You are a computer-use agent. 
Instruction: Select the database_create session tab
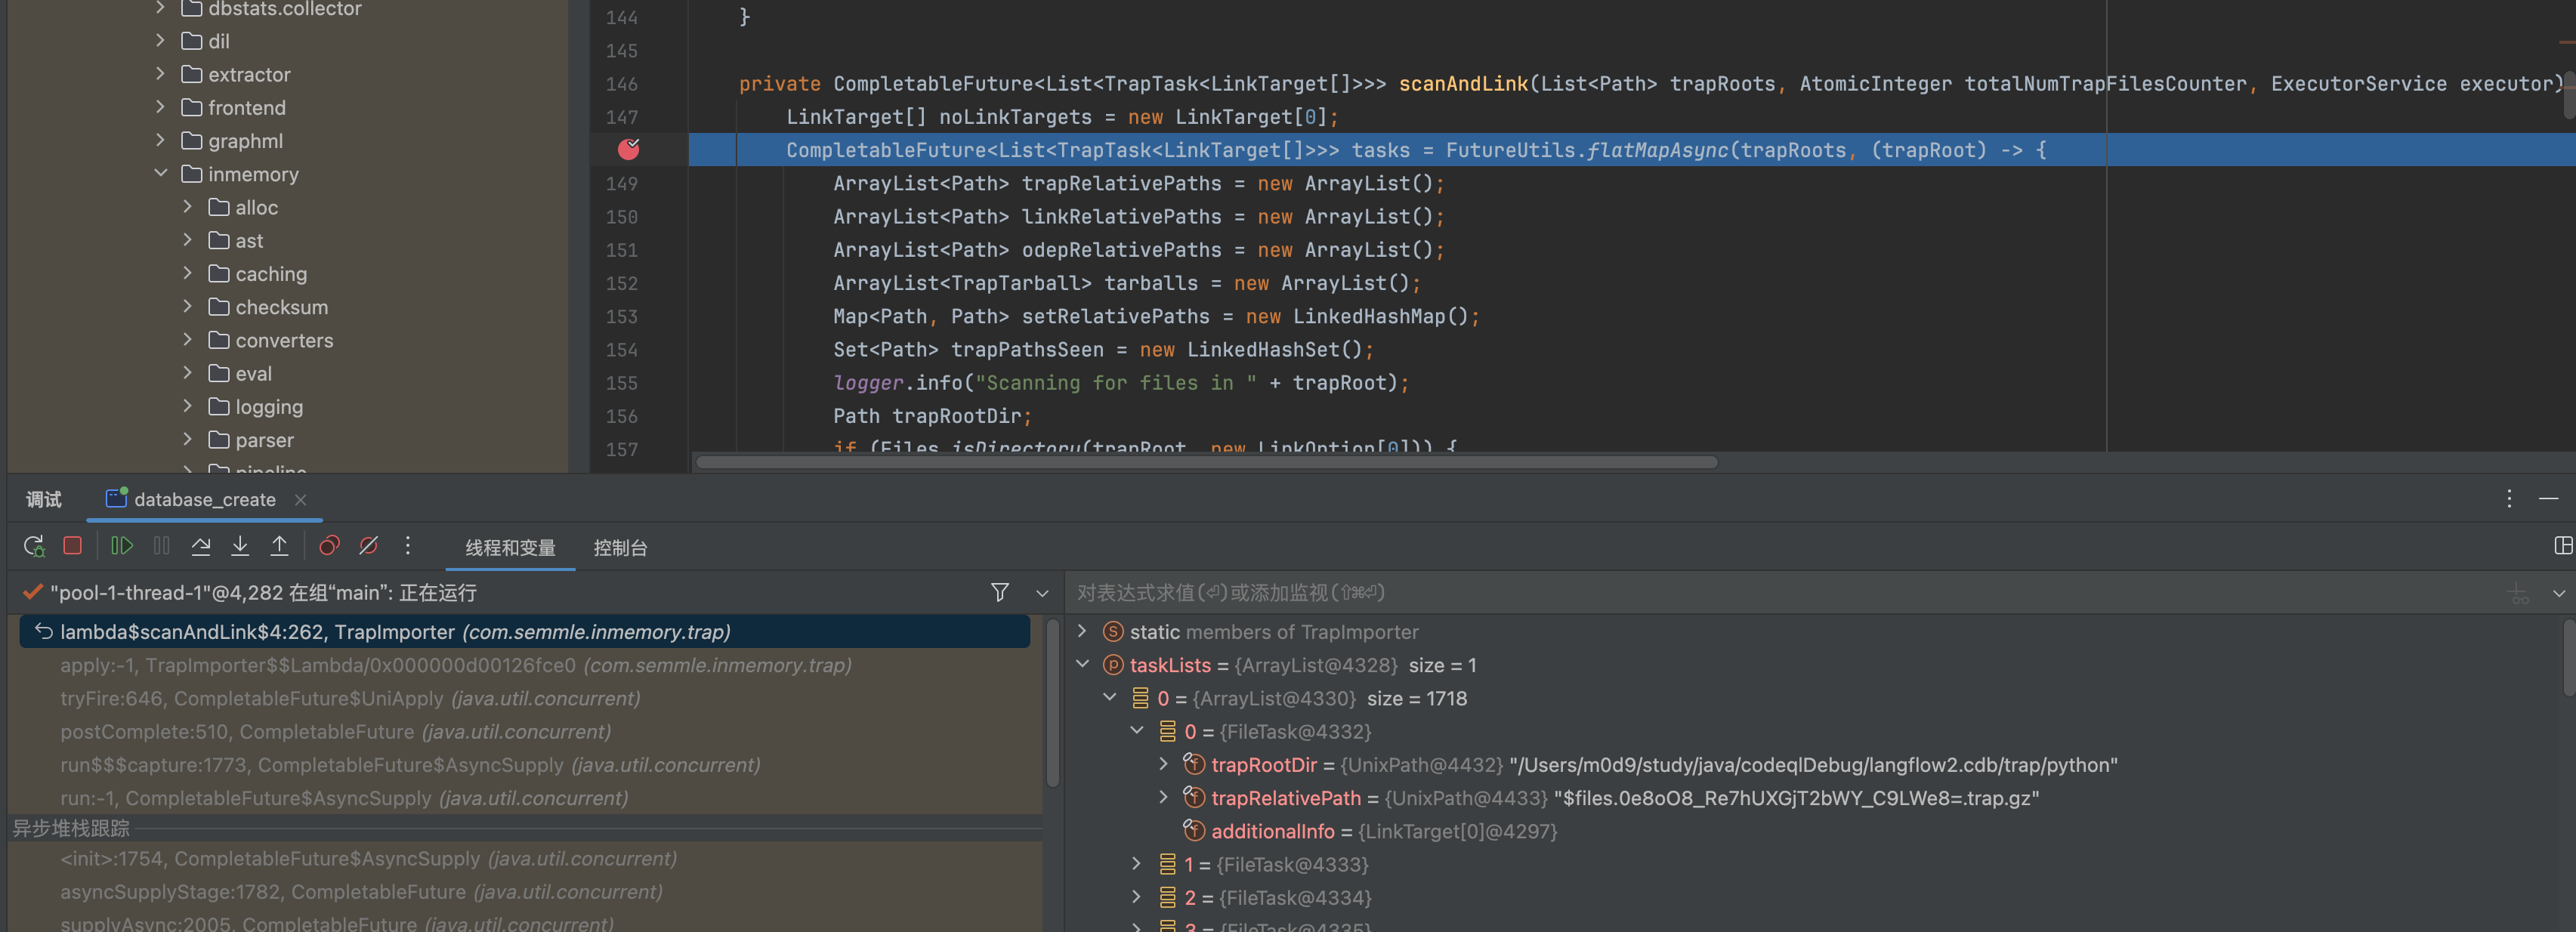point(204,499)
